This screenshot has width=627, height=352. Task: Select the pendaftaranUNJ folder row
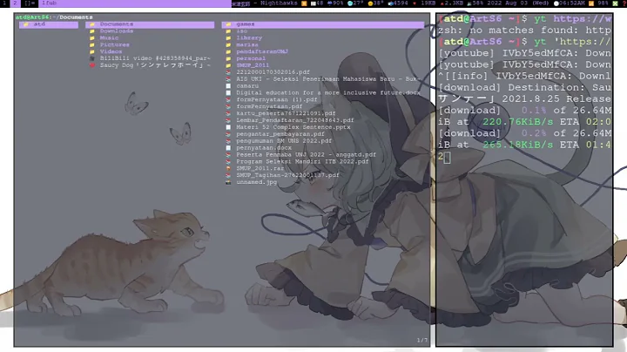point(323,51)
